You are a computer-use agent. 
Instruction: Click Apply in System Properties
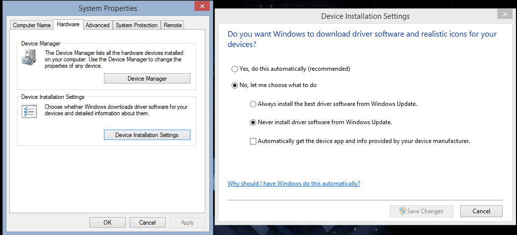[188, 223]
